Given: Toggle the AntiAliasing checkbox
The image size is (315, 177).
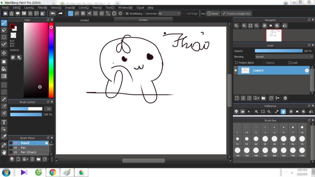Looking at the screenshot, I should coord(127,14).
